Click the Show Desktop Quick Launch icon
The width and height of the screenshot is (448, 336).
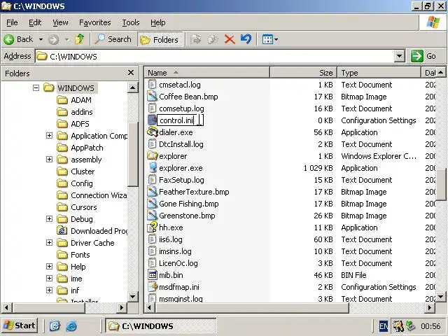(x=55, y=325)
